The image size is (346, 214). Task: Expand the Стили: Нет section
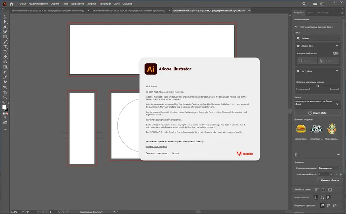click(x=337, y=46)
